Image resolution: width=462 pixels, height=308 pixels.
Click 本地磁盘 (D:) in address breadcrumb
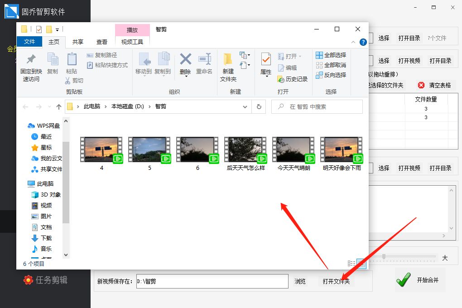pos(128,106)
